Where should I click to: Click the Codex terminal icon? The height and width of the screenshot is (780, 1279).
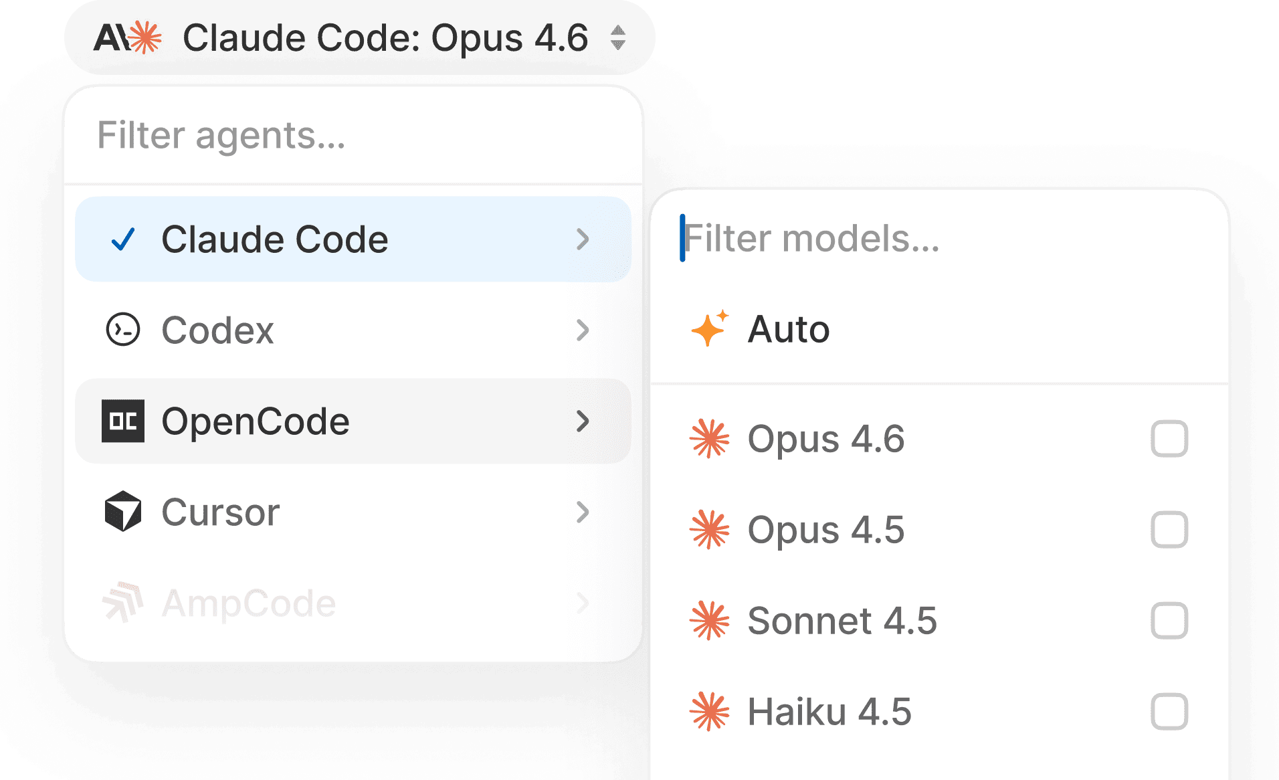click(123, 330)
